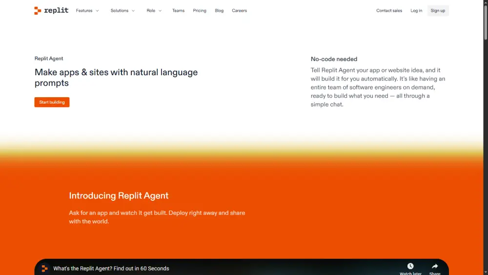Viewport: 488px width, 275px height.
Task: Click the Replit logo icon
Action: (x=38, y=11)
